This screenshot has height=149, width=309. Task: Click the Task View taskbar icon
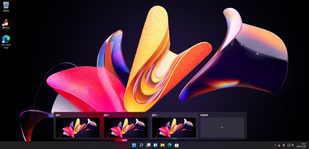pos(148,145)
